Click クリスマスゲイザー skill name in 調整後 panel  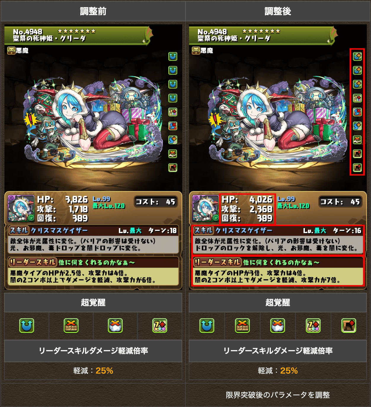click(244, 230)
